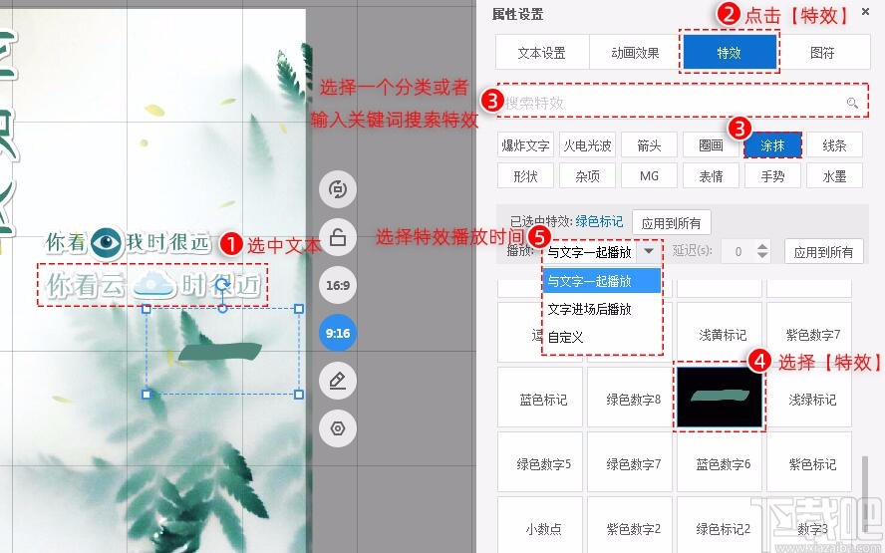Pick the 浅黄标记 effect
The width and height of the screenshot is (885, 553).
point(720,332)
